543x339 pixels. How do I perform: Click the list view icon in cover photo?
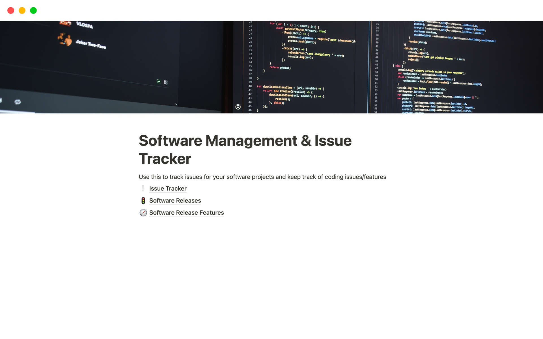(158, 82)
